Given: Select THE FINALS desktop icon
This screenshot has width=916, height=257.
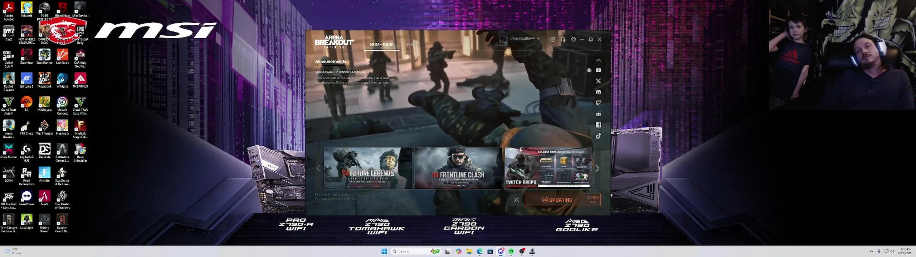Looking at the screenshot, I should pos(80,80).
